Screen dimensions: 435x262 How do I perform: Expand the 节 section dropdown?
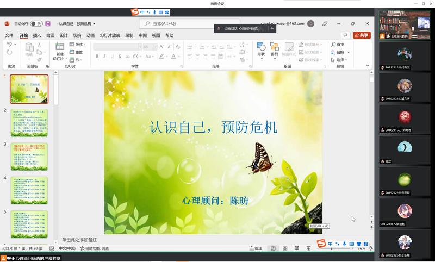click(x=76, y=60)
